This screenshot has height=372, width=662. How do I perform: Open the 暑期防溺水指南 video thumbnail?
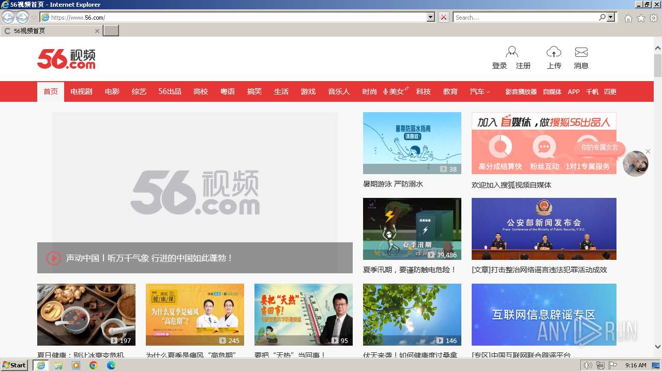412,143
